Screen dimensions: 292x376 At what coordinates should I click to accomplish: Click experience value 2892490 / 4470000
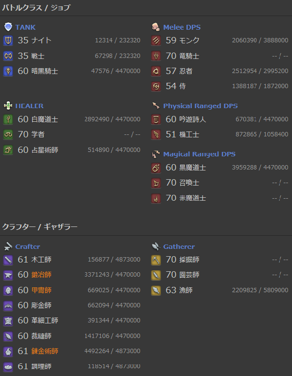click(x=112, y=119)
